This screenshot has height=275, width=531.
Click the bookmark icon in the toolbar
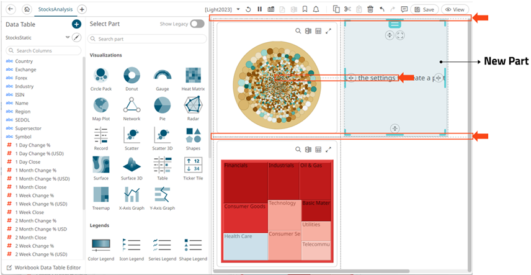tap(305, 9)
